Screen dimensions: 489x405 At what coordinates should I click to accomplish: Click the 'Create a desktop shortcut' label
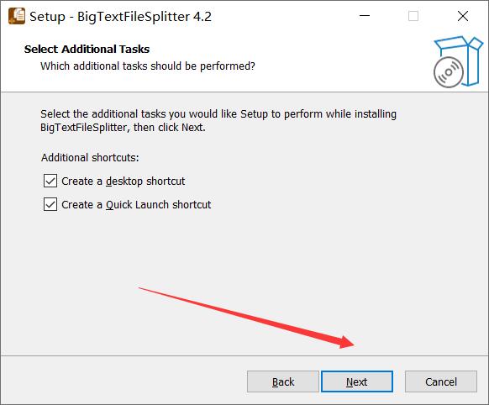124,181
